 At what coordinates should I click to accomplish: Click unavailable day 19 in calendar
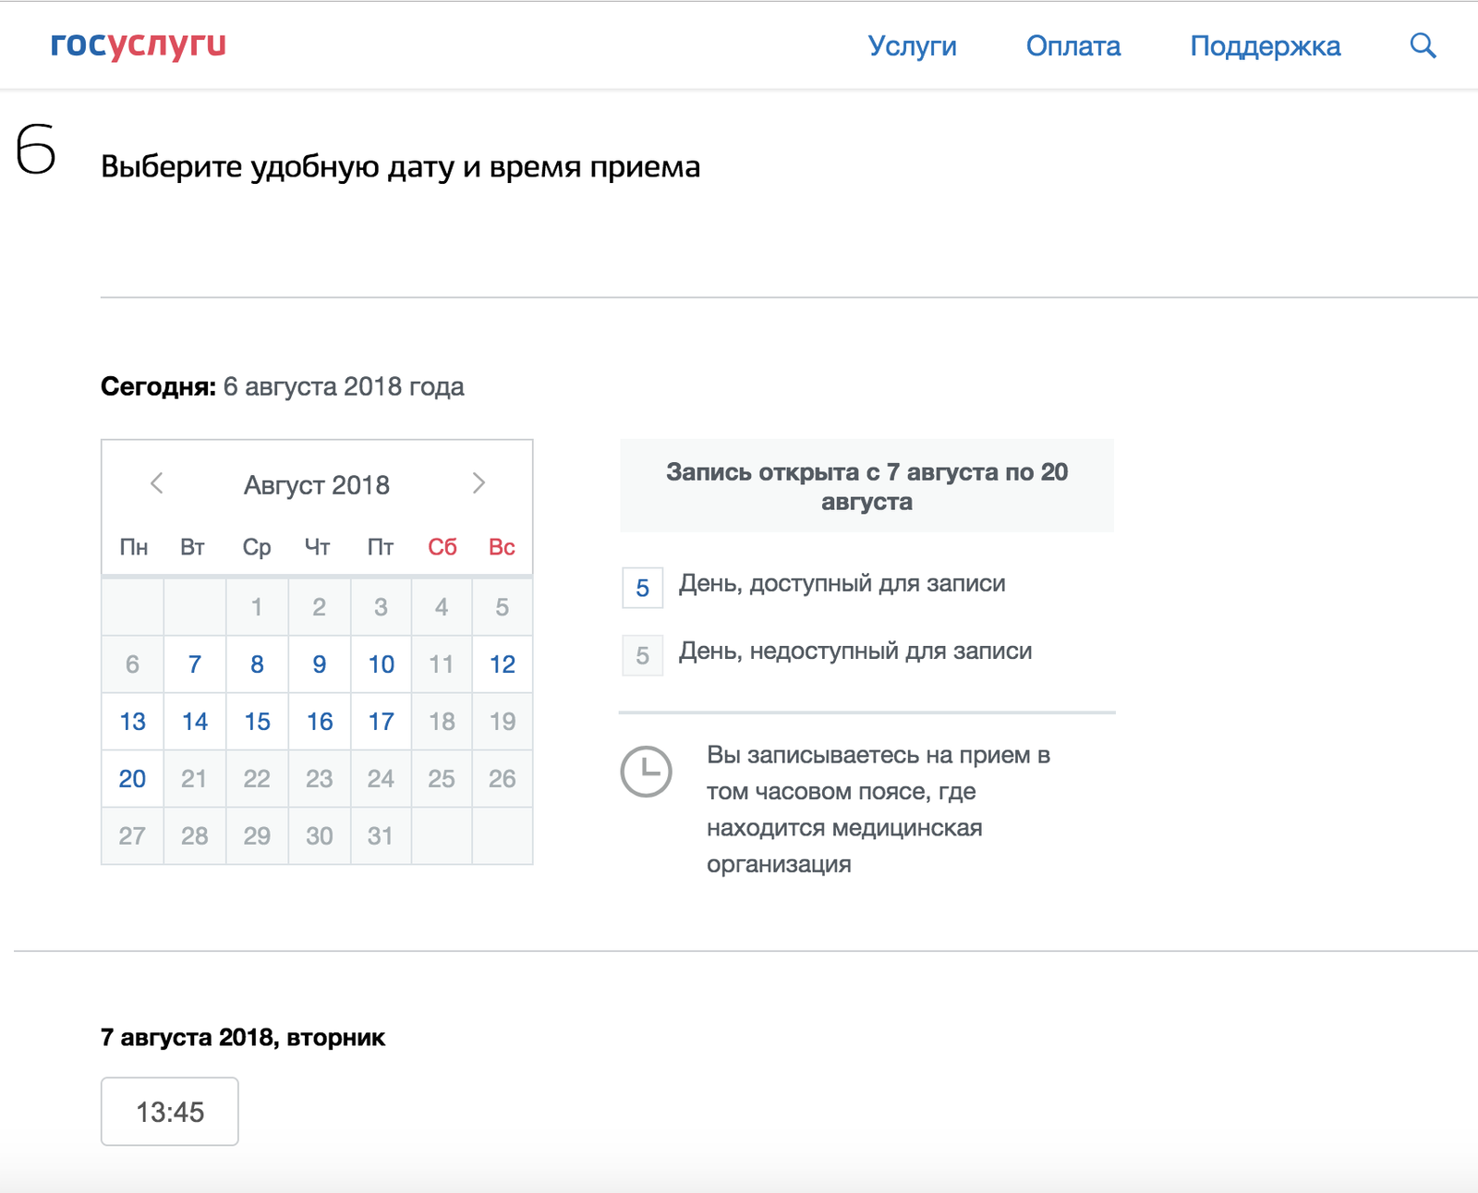tap(503, 722)
